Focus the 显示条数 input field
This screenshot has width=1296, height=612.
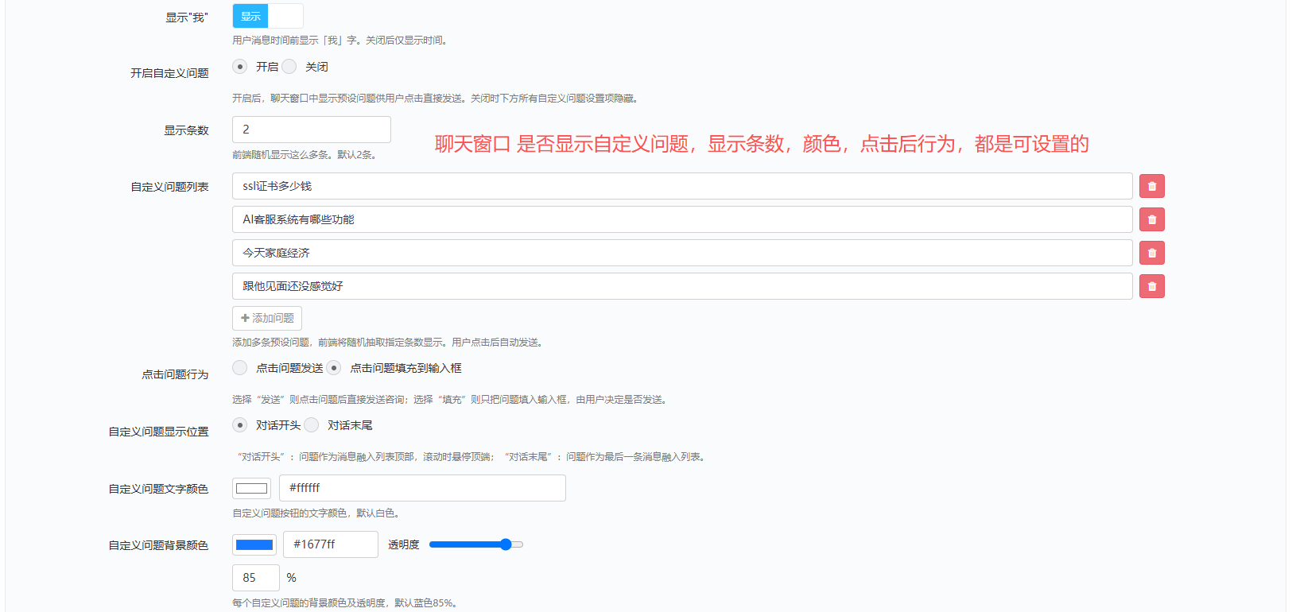coord(312,130)
